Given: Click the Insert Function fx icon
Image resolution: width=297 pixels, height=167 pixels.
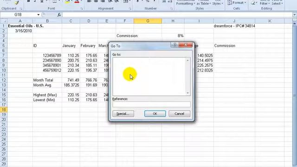Looking at the screenshot, I should pyautogui.click(x=59, y=15).
